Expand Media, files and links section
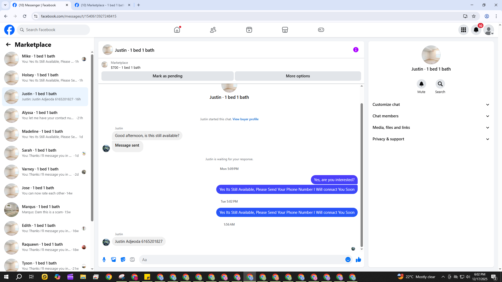 point(431,128)
